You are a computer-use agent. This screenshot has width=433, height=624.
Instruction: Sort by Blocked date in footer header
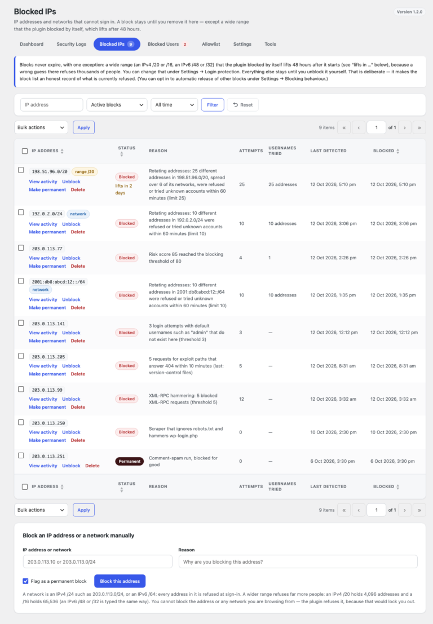[386, 486]
